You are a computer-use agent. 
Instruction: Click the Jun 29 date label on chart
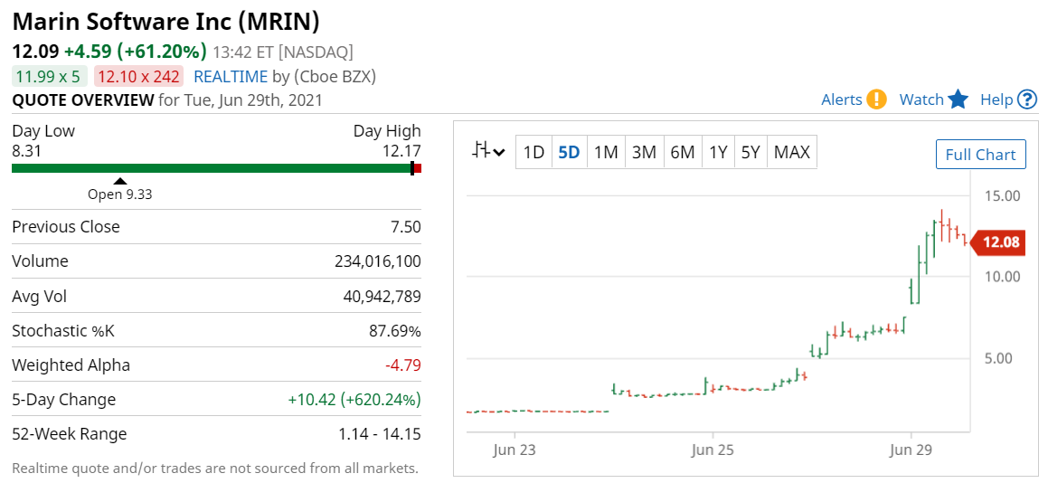911,450
